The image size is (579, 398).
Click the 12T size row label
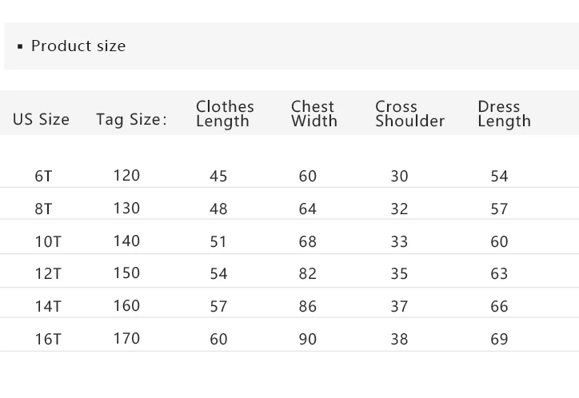(x=47, y=273)
